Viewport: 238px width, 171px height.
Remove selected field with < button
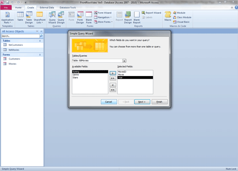113,85
